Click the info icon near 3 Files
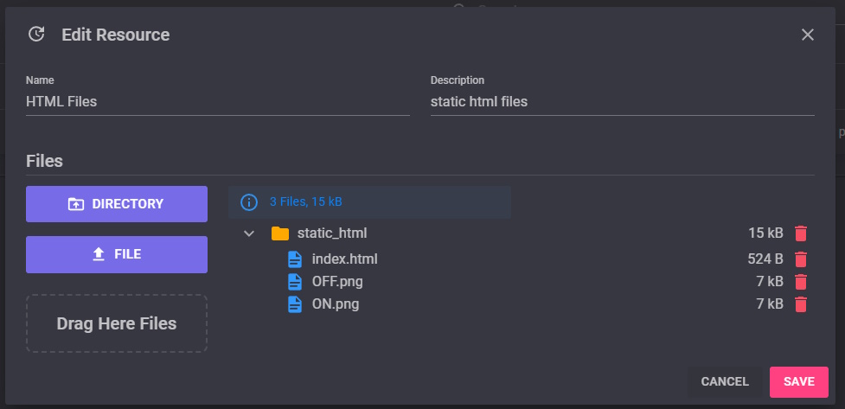 (249, 202)
